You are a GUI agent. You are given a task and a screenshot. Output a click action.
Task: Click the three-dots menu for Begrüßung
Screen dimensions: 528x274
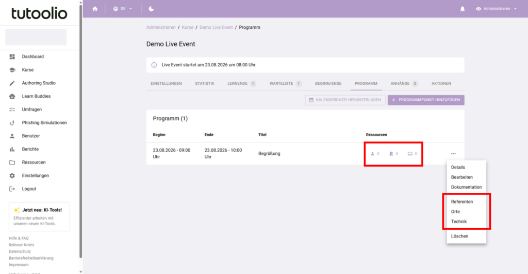pos(453,154)
